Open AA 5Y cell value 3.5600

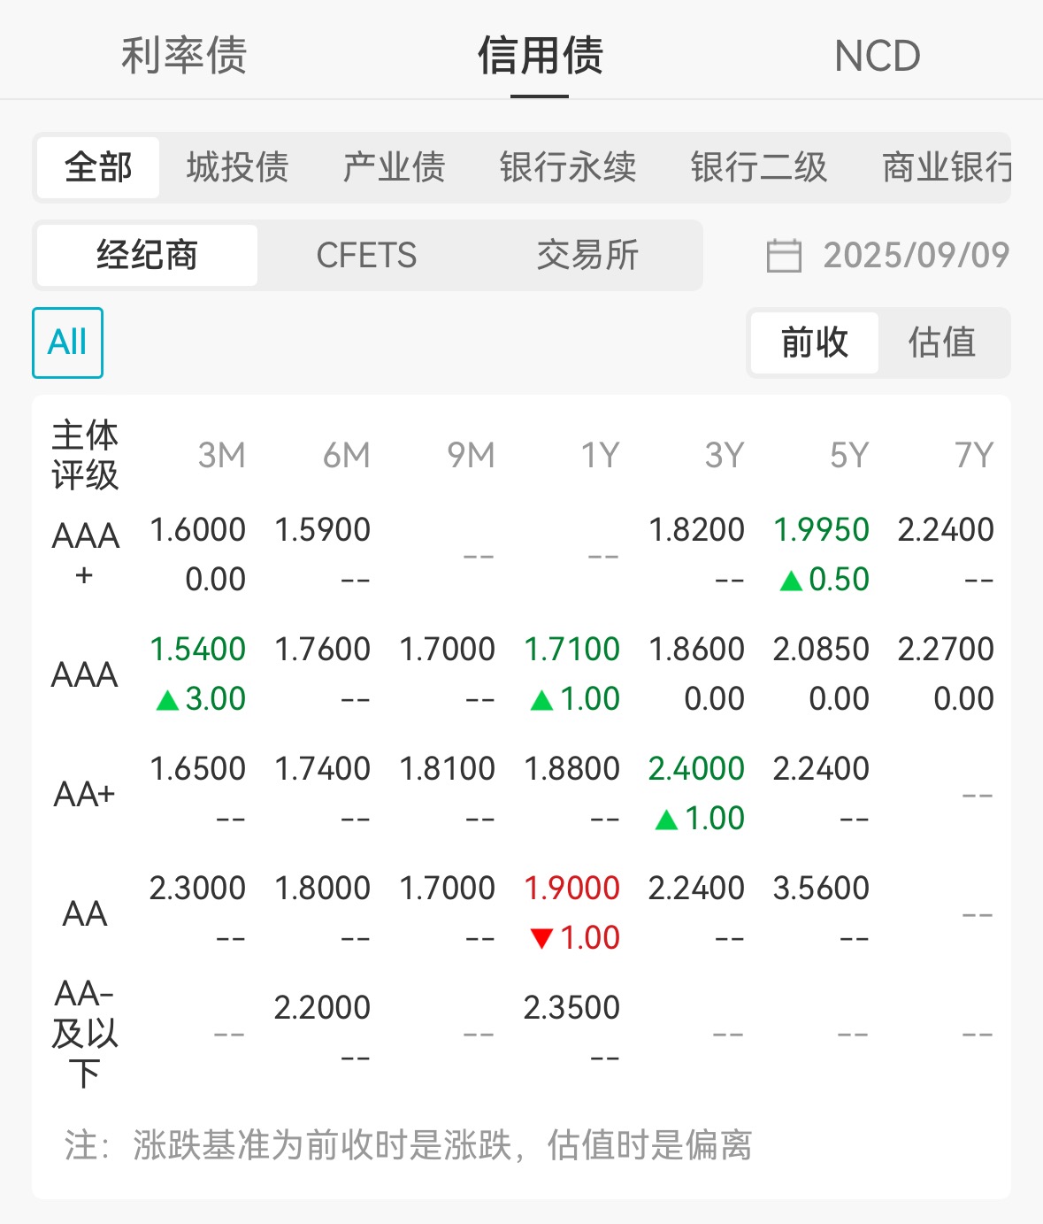(822, 889)
